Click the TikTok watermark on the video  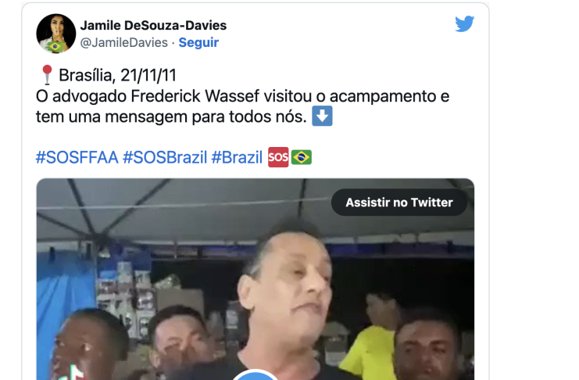(x=74, y=373)
